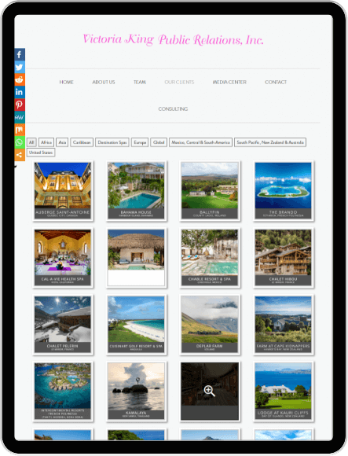Open Cal-a-Vie Health Spa thumbnail
Screen dimensions: 348x456
(x=63, y=258)
